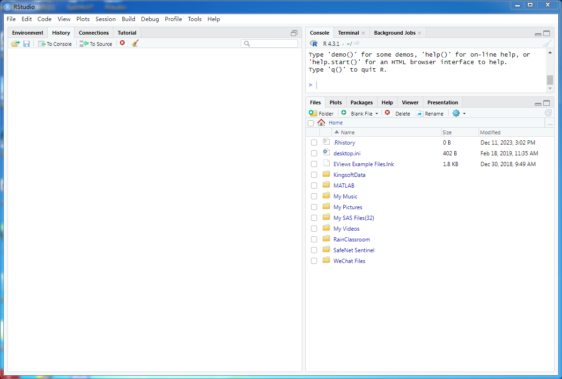Click the RStudio title bar logo

coord(7,7)
